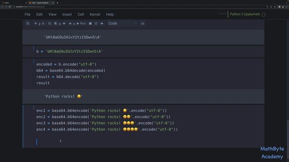Insert a cell below with plus icon
The image size is (289, 162).
click(x=36, y=23)
